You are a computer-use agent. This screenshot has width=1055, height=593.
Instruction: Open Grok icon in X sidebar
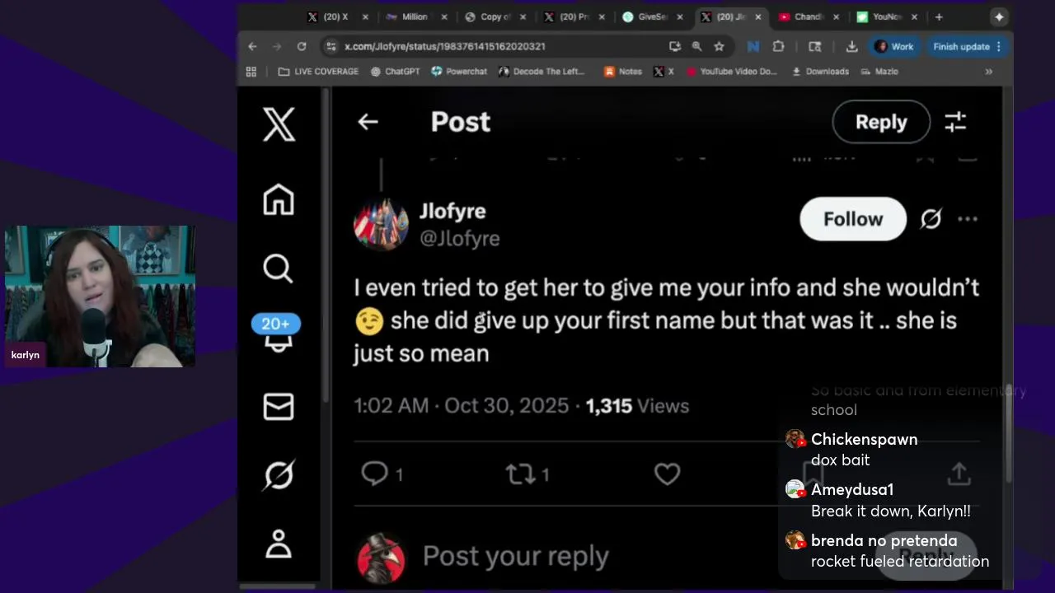[278, 475]
